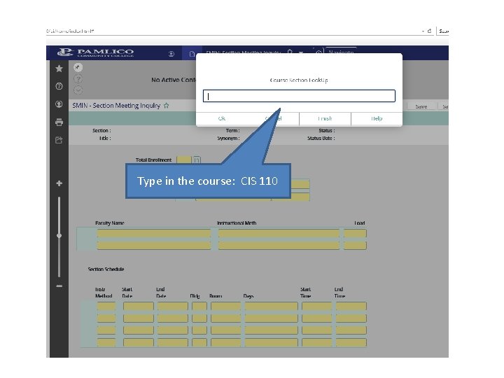
Task: Click the Total Enrollment field
Action: 184,160
